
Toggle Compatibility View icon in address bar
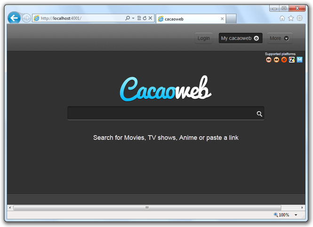139,18
